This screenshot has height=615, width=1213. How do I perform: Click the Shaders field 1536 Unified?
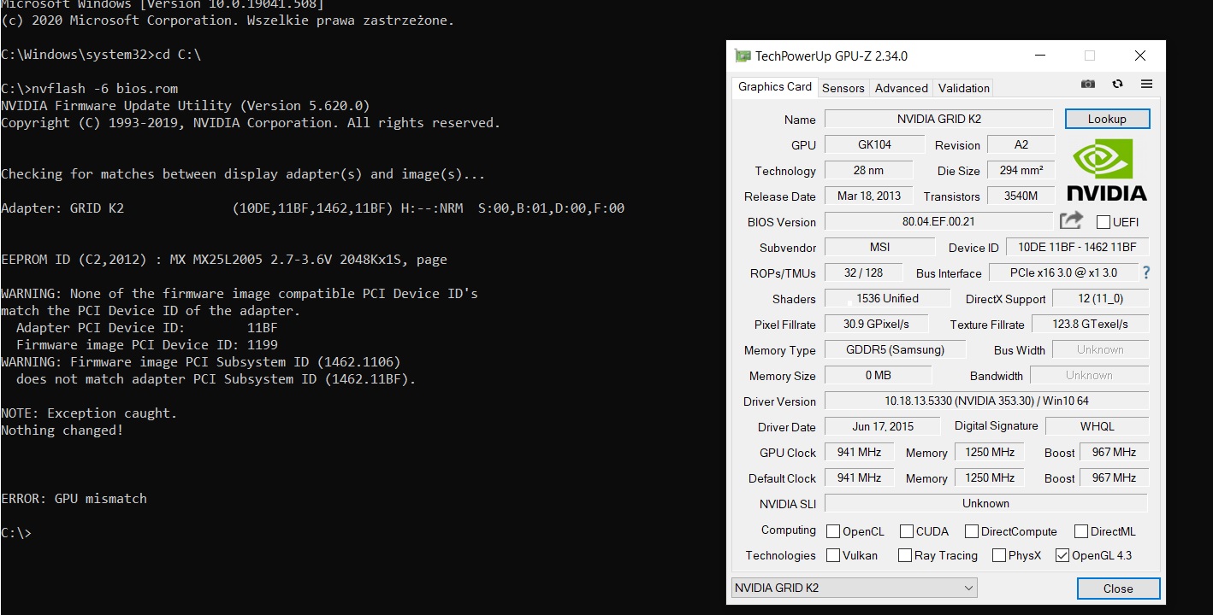887,298
